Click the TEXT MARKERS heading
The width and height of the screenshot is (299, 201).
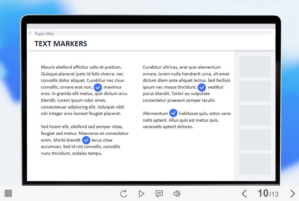(x=61, y=44)
